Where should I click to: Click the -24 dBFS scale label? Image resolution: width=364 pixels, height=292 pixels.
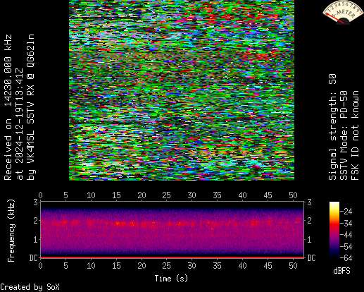[x=346, y=212]
